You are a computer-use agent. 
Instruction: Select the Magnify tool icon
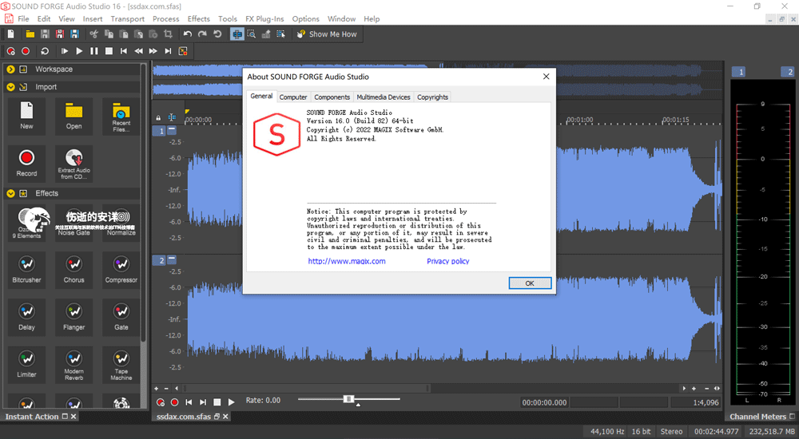click(252, 34)
